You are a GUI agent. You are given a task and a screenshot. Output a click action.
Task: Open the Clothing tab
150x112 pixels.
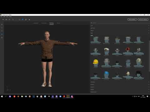[52, 23]
